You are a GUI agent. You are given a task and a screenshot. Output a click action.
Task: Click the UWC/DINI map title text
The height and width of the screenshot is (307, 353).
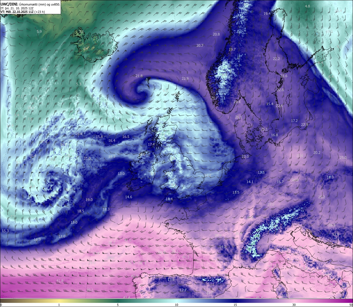pos(30,4)
